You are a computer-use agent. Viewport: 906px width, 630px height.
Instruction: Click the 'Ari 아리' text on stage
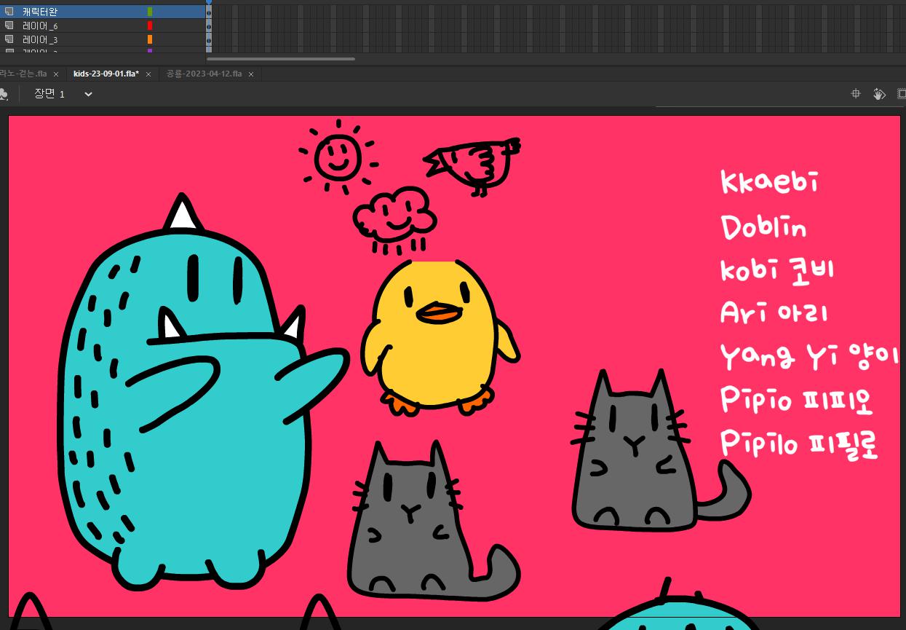click(774, 312)
